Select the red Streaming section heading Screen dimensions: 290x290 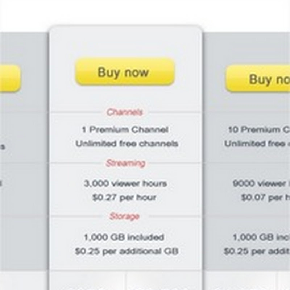pyautogui.click(x=125, y=163)
